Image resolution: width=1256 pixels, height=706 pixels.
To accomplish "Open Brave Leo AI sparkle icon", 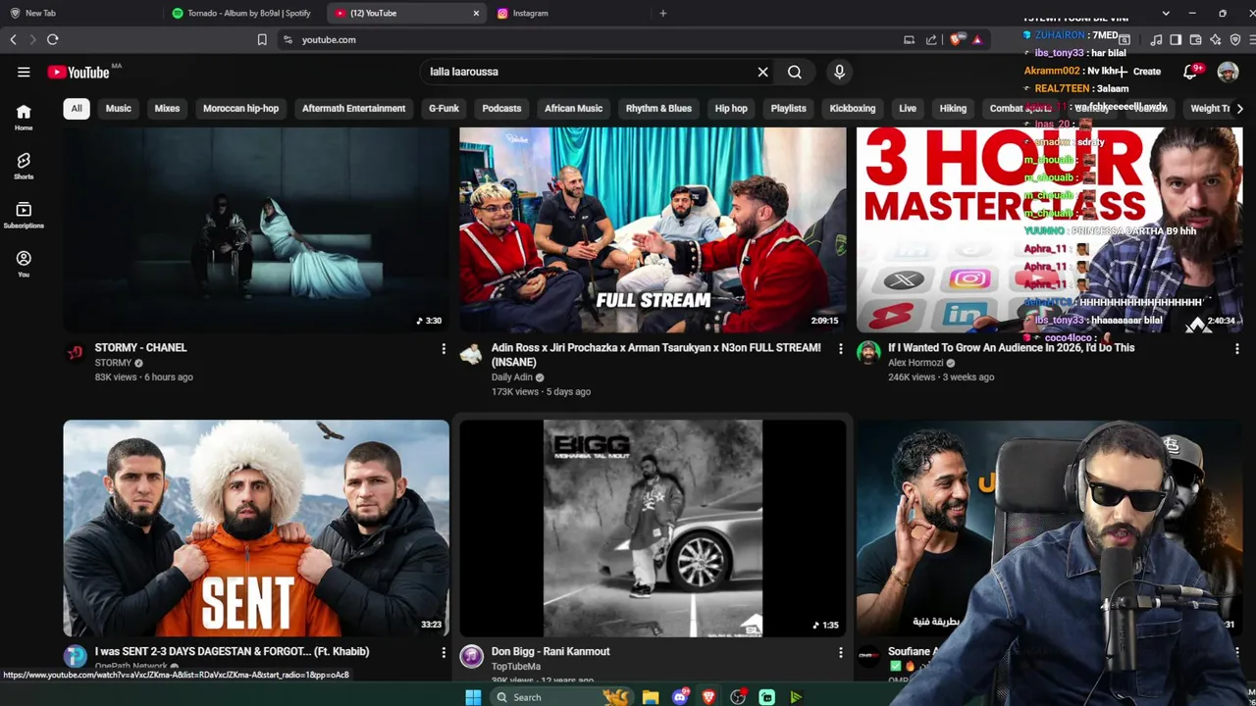I will pyautogui.click(x=1216, y=39).
